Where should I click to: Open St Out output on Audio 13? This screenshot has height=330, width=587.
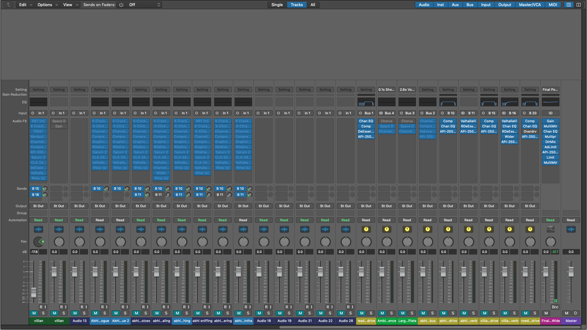coord(79,206)
